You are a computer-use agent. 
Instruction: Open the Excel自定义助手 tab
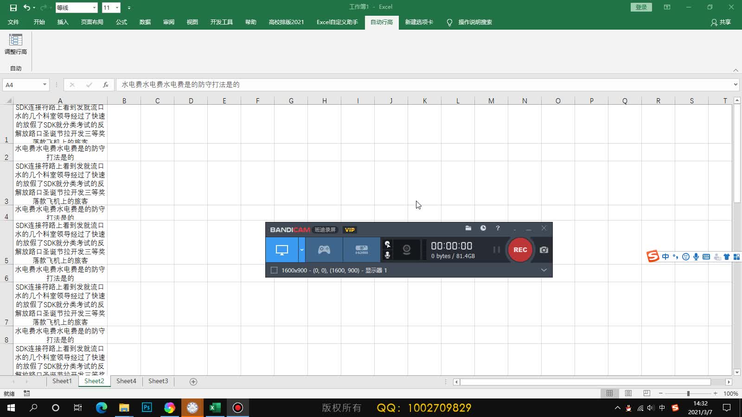click(x=337, y=22)
